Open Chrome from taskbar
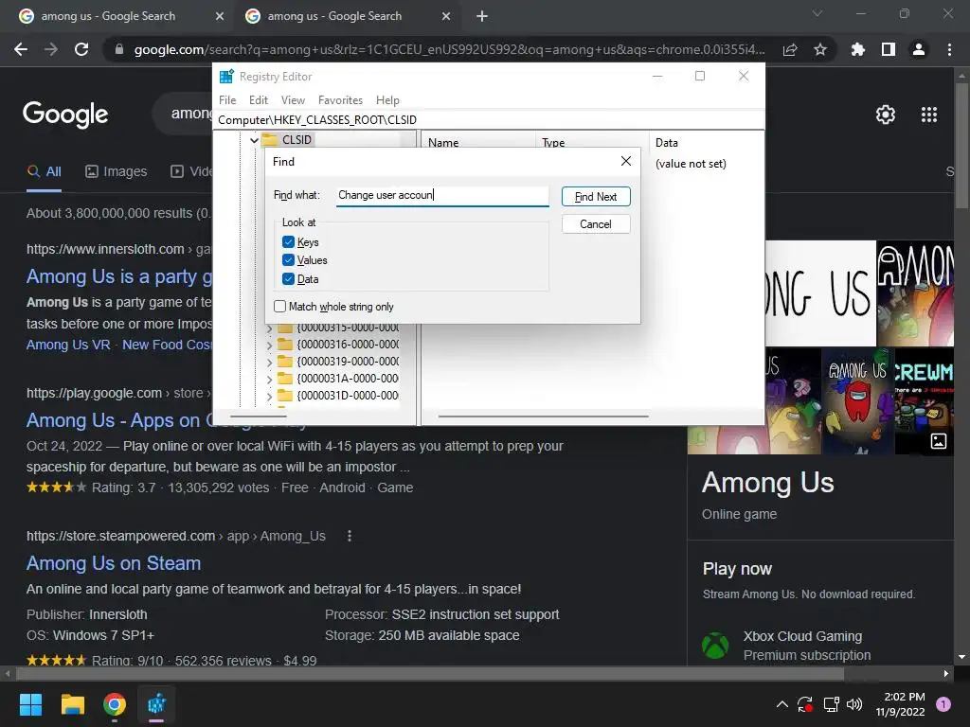The image size is (970, 727). 115,704
